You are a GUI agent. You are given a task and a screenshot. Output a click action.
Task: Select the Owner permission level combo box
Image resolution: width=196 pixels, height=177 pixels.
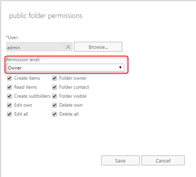(65, 68)
